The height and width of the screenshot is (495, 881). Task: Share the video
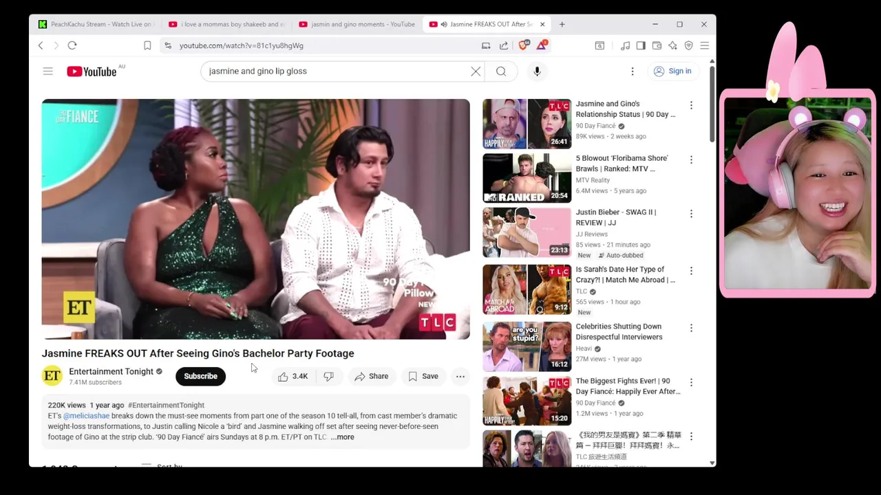[372, 376]
